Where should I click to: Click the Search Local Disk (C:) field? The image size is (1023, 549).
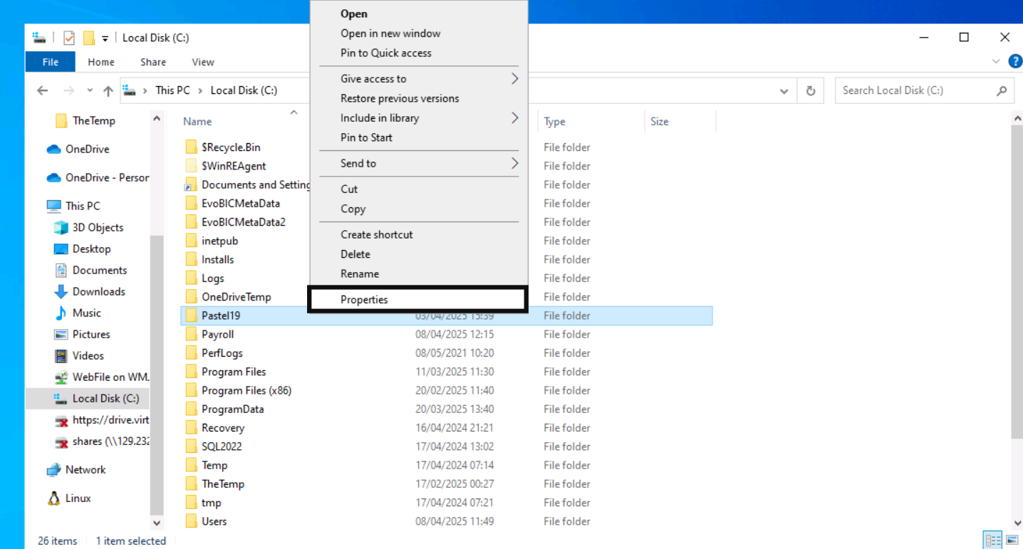click(x=915, y=91)
